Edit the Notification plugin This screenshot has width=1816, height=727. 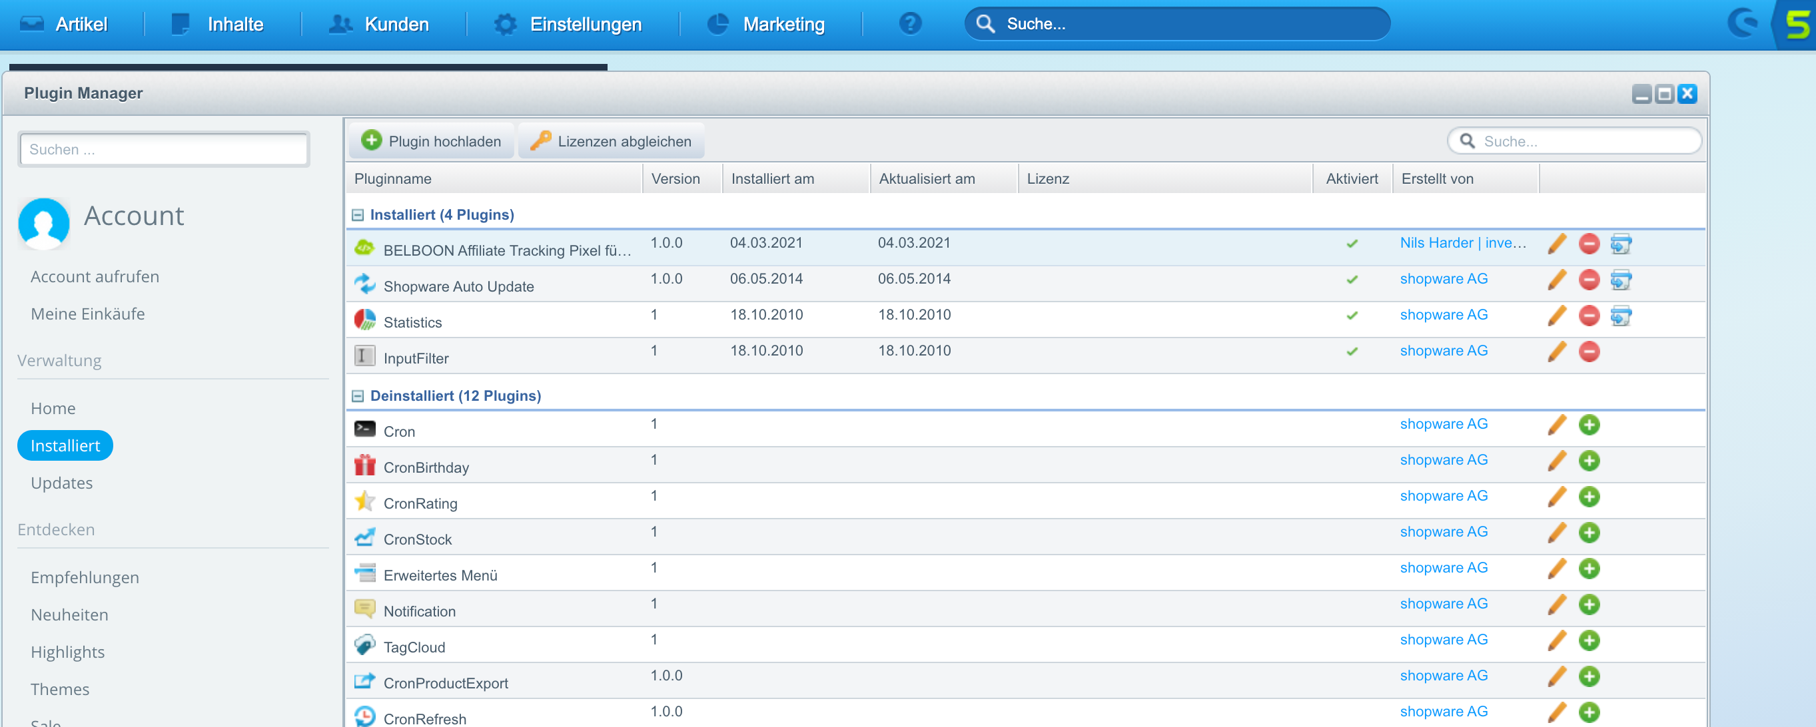pyautogui.click(x=1557, y=605)
